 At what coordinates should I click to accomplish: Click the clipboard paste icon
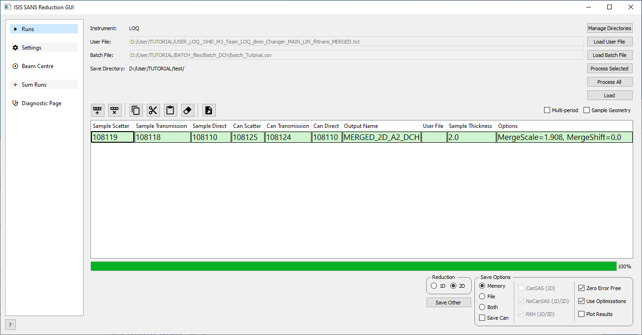pos(170,110)
